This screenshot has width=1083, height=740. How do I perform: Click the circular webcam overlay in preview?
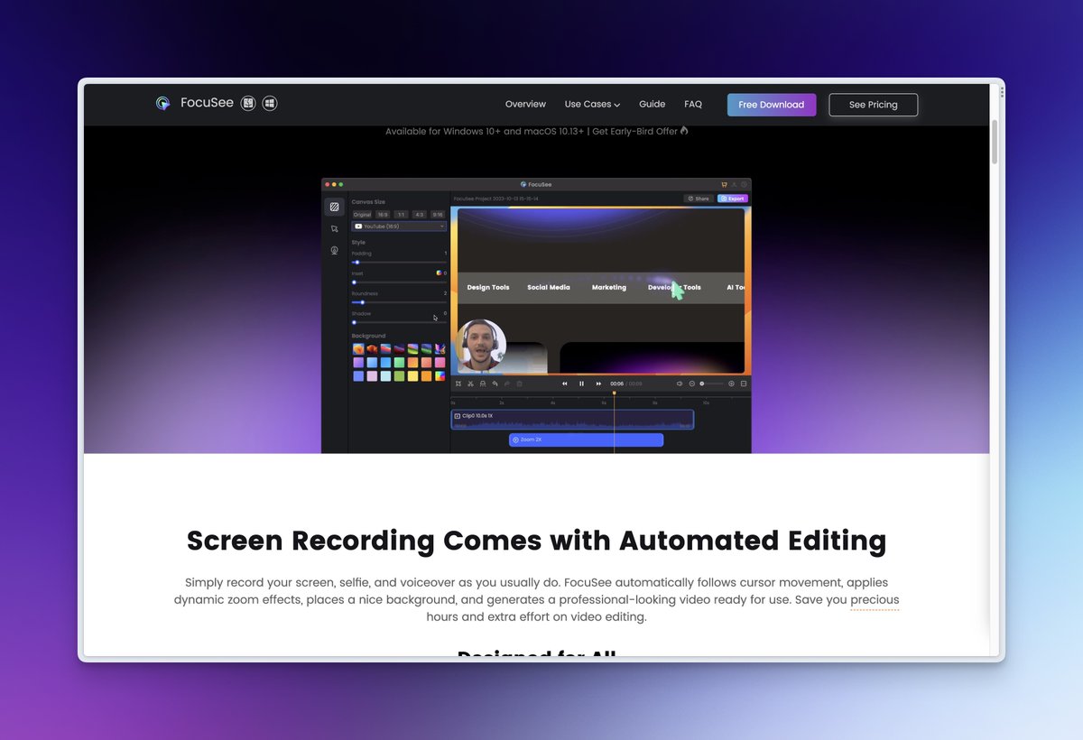[x=481, y=346]
